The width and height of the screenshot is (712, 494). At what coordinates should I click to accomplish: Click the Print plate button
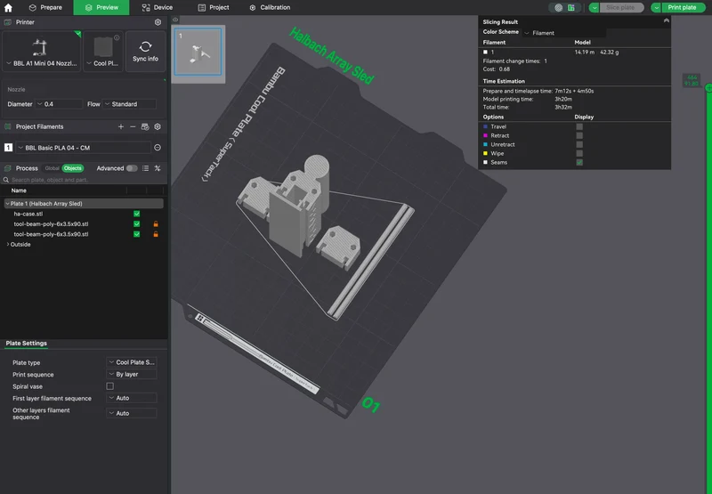(682, 8)
